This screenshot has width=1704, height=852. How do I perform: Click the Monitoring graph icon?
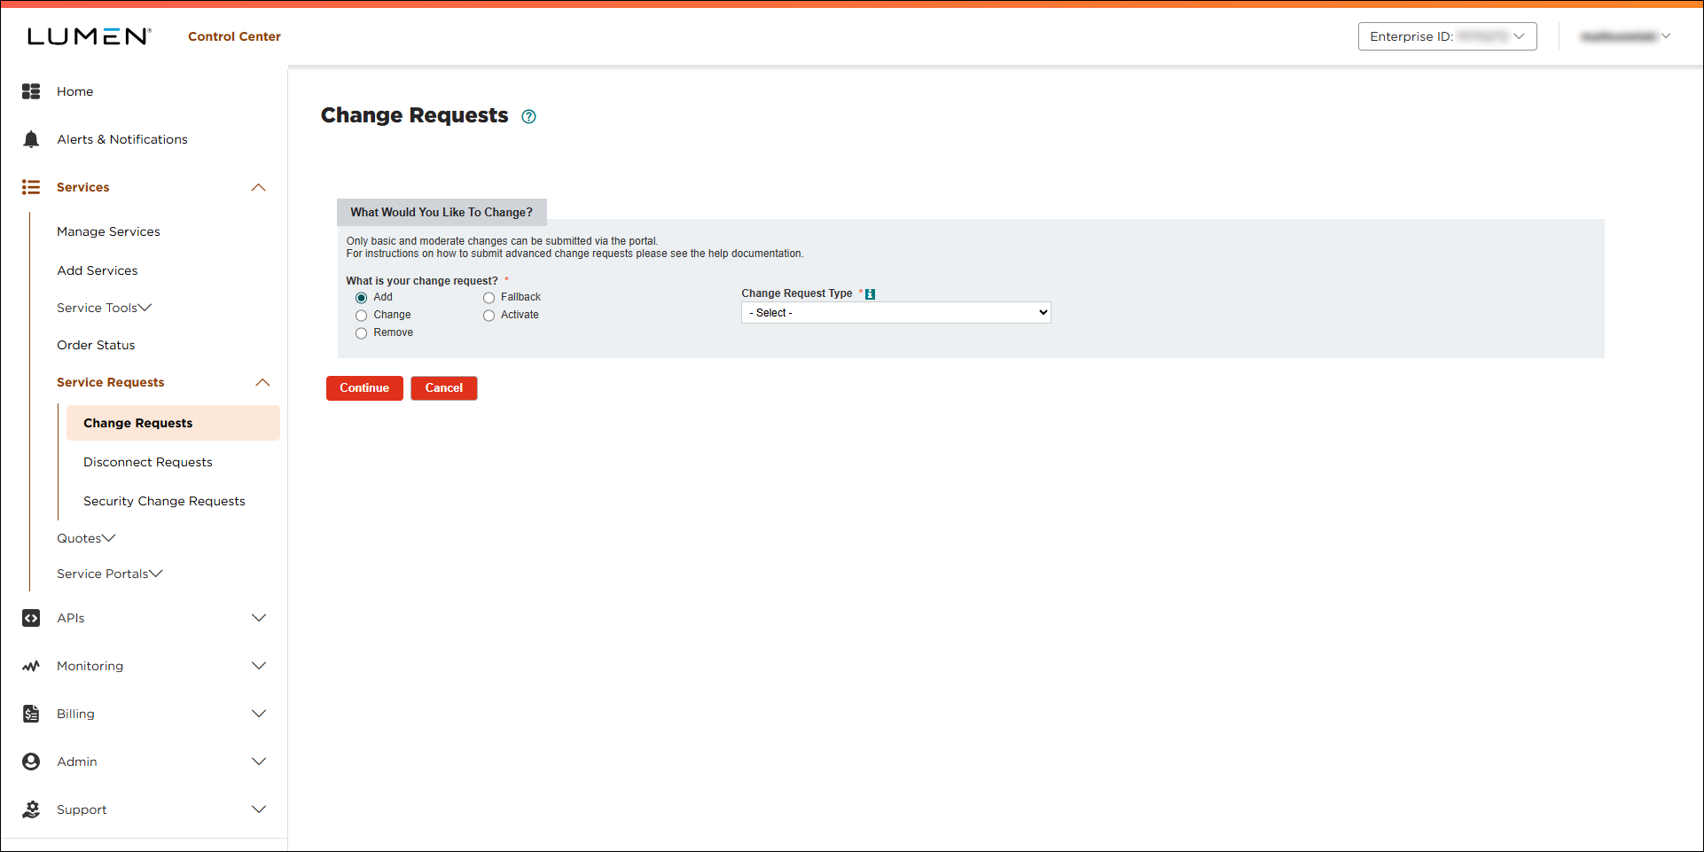[31, 666]
